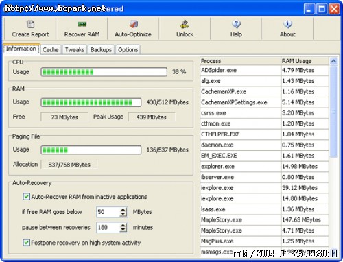
Task: Click the Recover RAM chip icon
Action: coord(82,24)
